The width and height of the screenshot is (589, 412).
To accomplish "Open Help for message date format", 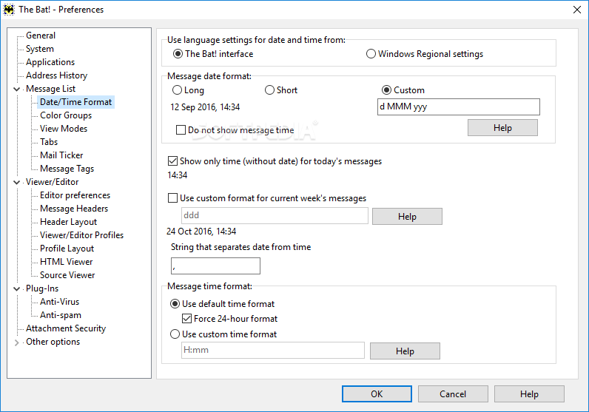I will coord(502,128).
